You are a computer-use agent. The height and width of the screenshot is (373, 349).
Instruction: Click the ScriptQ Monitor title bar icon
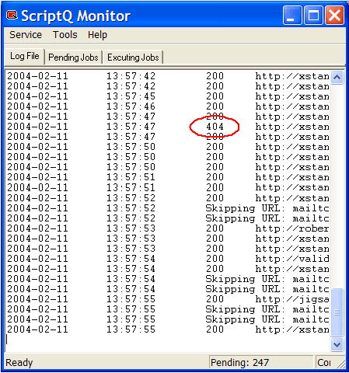[x=12, y=15]
